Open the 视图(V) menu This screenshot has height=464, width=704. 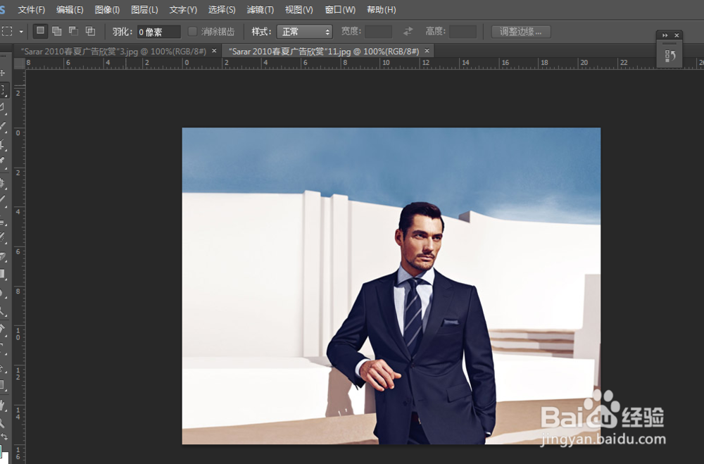299,9
